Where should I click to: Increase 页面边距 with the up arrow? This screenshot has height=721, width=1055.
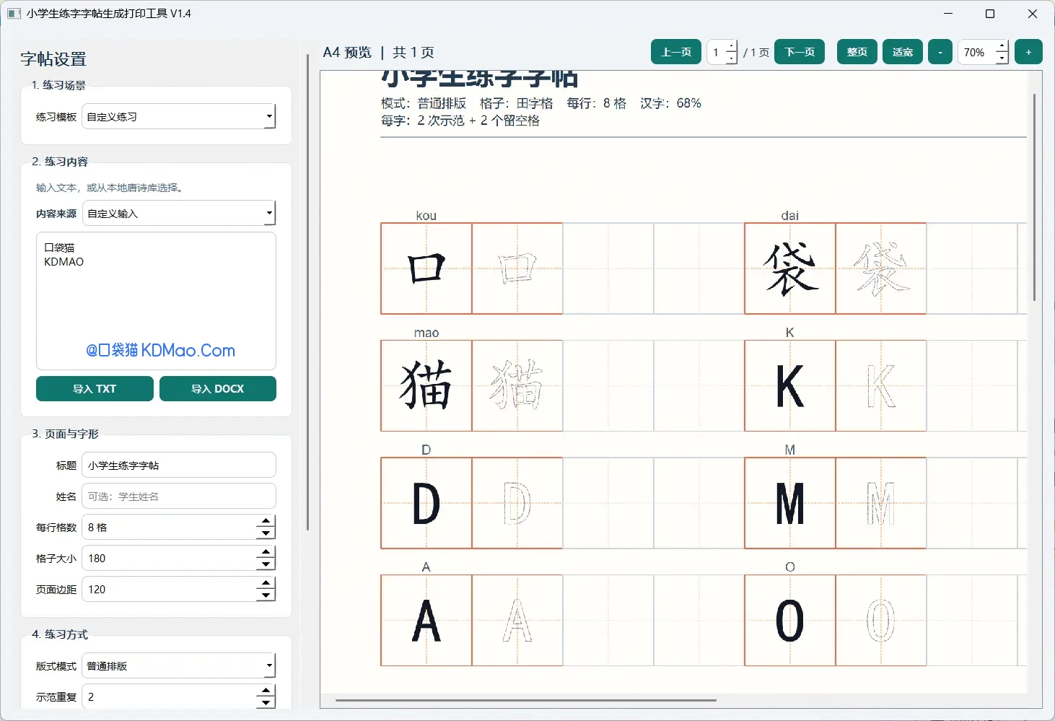(x=266, y=583)
